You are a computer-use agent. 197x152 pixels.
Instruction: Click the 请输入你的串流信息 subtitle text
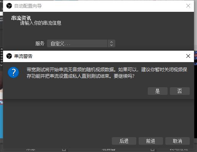40,23
